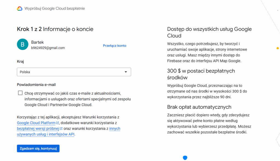Enable the email notifications checkbox
Viewport: 280px width, 161px height.
[x=20, y=93]
